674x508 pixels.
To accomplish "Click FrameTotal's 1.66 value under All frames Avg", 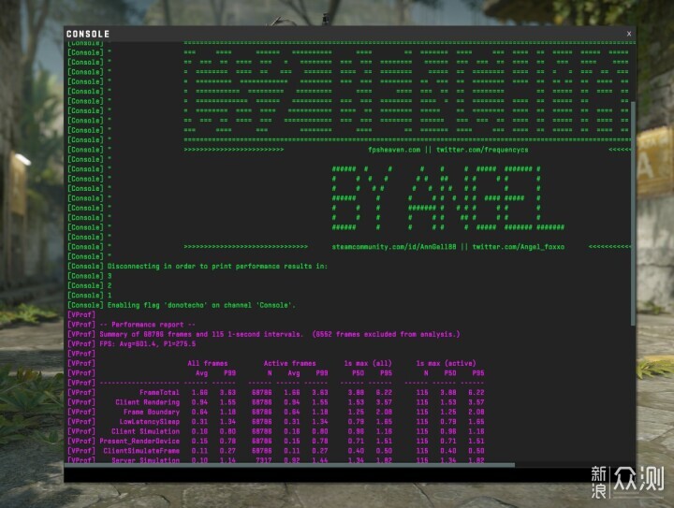I will (x=199, y=393).
